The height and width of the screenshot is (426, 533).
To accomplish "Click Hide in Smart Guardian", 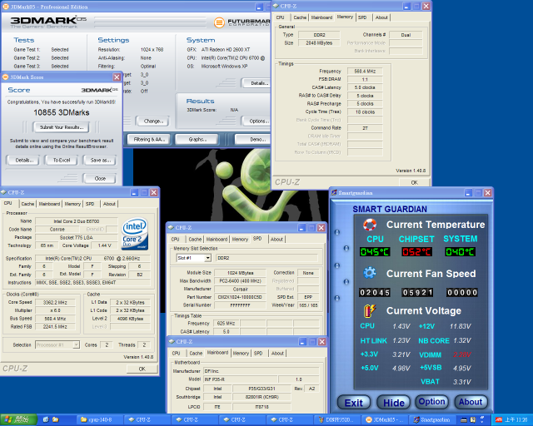I will [x=394, y=403].
